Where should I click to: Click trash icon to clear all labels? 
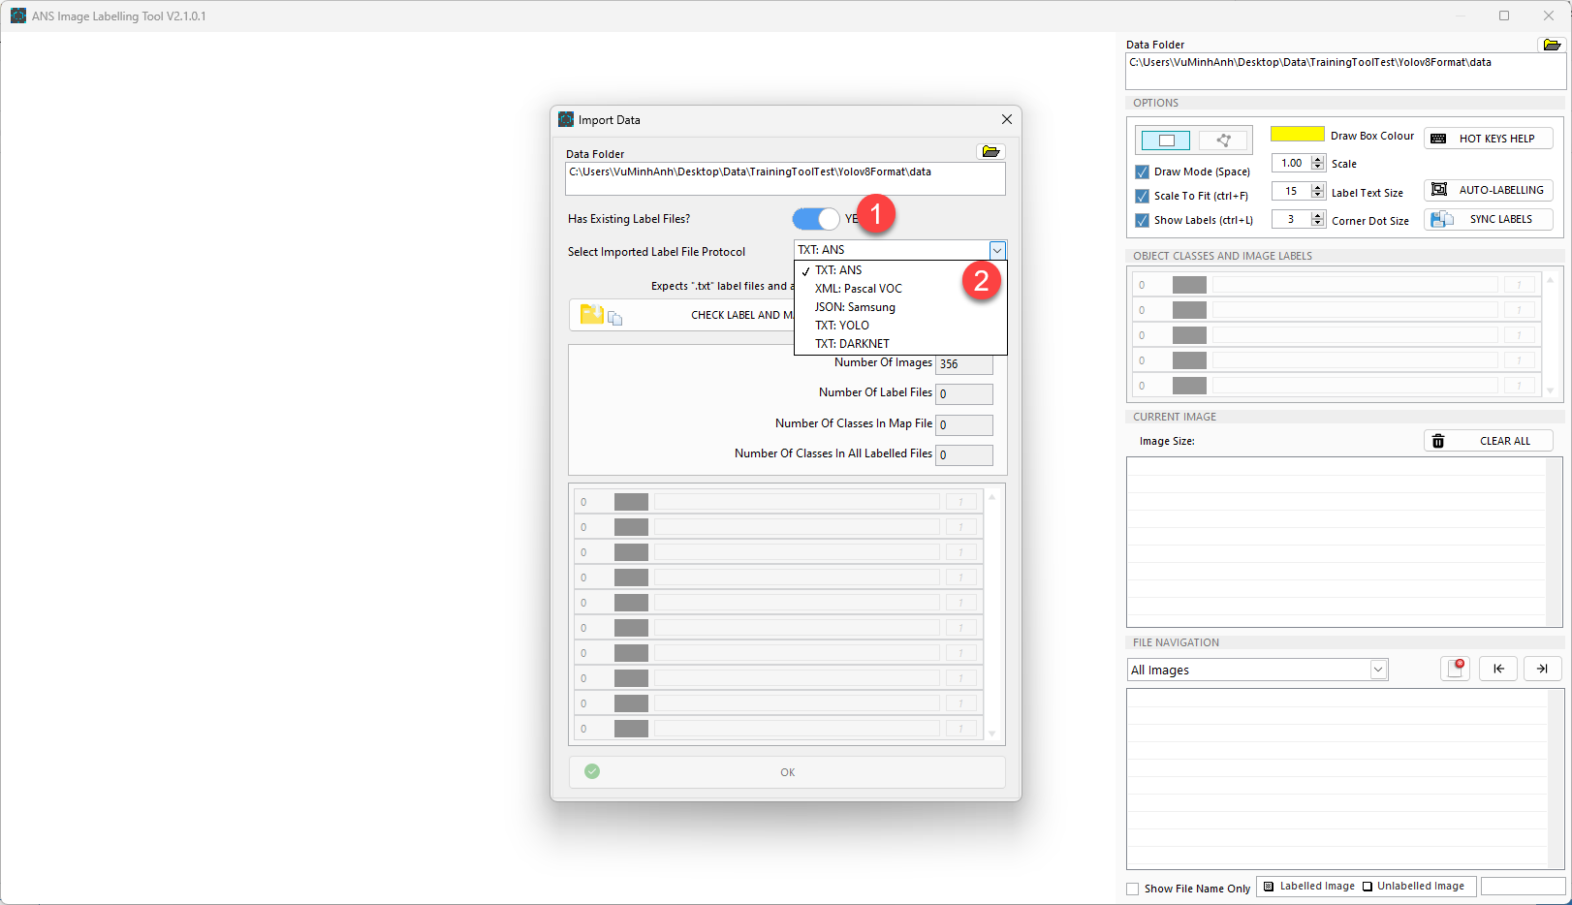coord(1438,441)
